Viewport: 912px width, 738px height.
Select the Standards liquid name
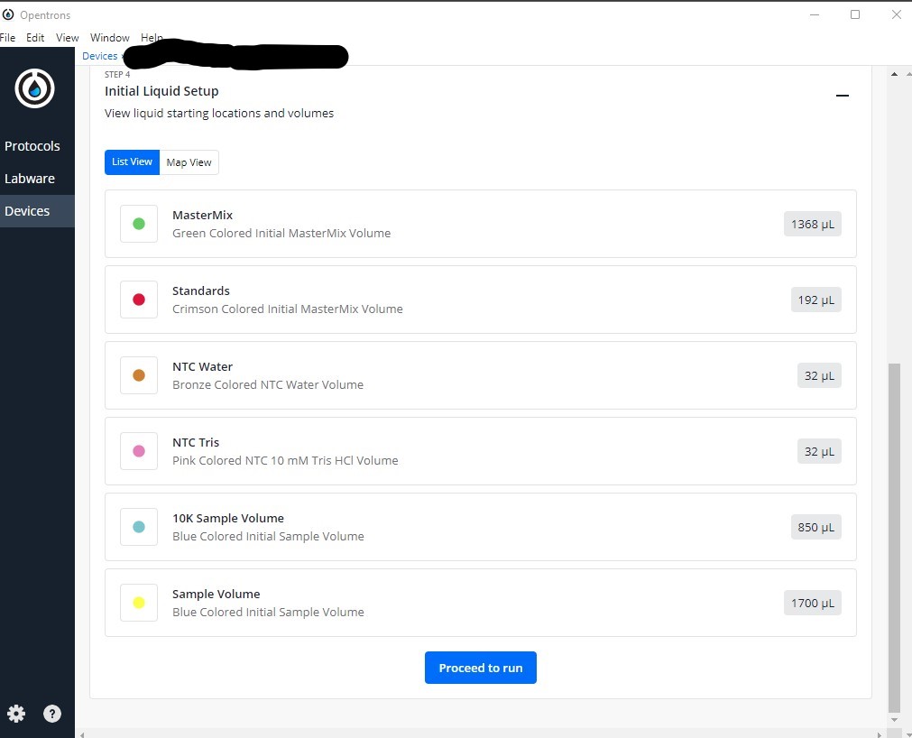200,291
